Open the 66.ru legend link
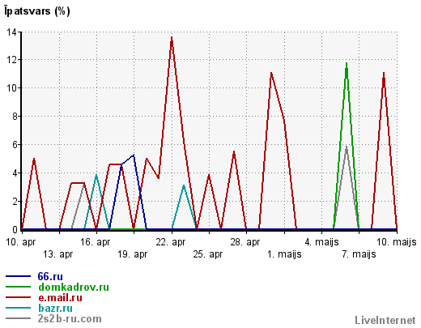This screenshot has height=328, width=421. coord(50,276)
